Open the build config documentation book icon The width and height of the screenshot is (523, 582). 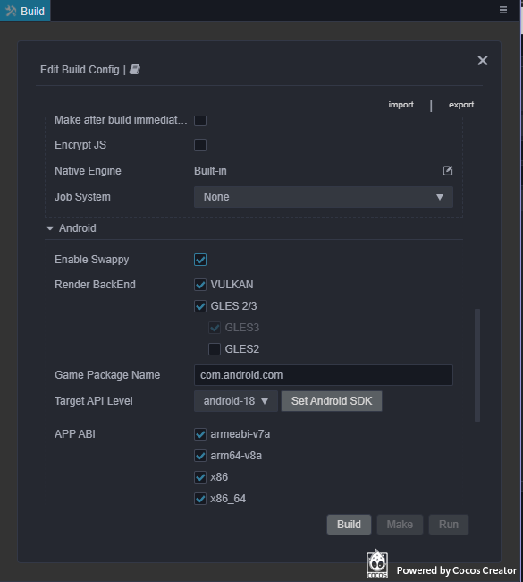point(134,70)
